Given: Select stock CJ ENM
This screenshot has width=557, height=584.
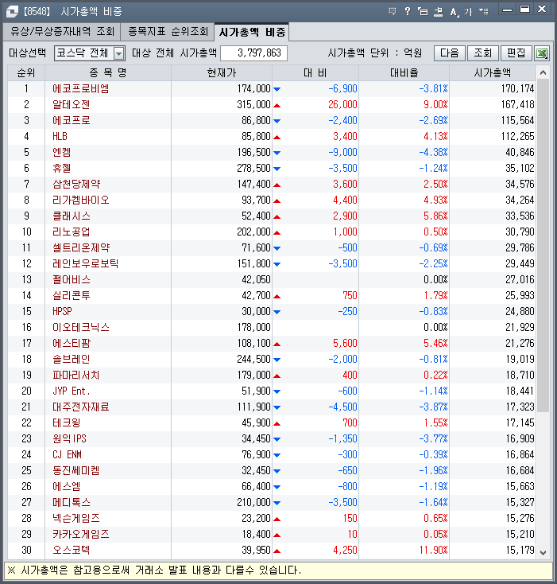Looking at the screenshot, I should point(67,455).
